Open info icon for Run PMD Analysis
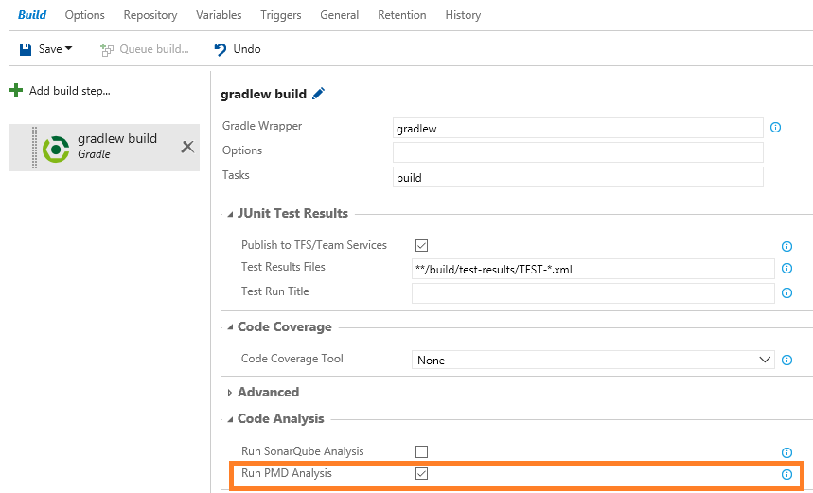This screenshot has width=813, height=493. (786, 474)
